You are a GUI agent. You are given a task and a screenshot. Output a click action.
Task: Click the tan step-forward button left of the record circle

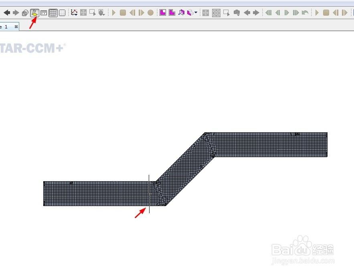pyautogui.click(x=142, y=13)
